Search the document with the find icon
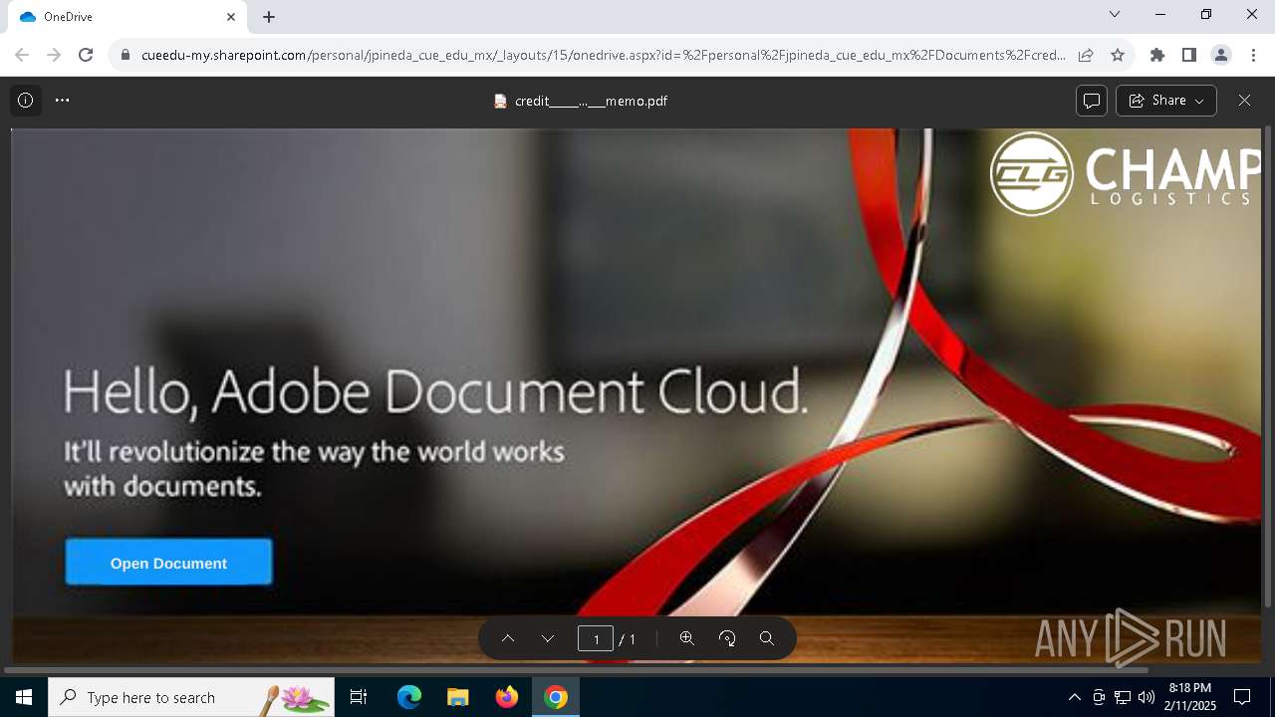Screen dimensions: 1275x717 [x=767, y=638]
